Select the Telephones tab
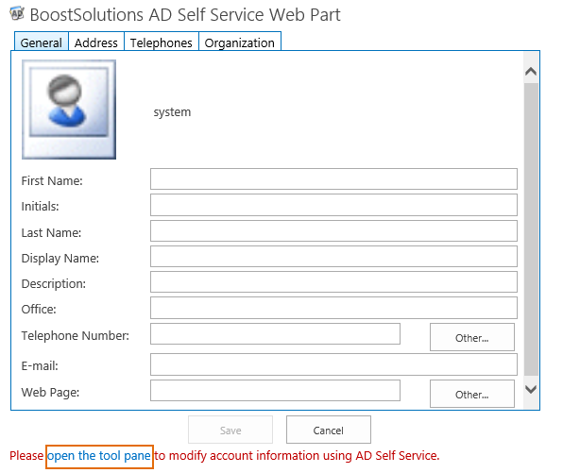Image resolution: width=563 pixels, height=473 pixels. pyautogui.click(x=162, y=42)
